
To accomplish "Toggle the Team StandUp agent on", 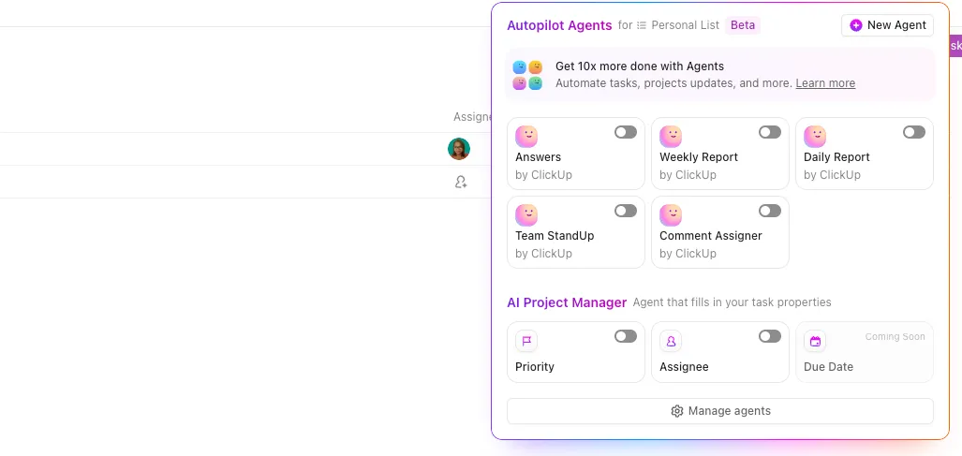I will [626, 211].
